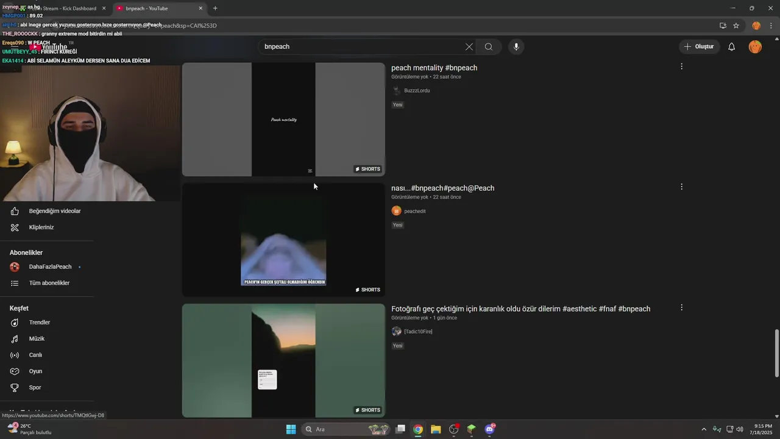
Task: Open DahaFazlaPeach subscription
Action: [x=46, y=267]
